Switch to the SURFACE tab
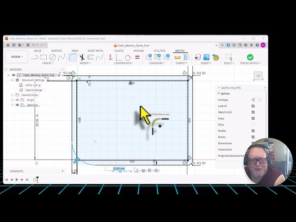The height and width of the screenshot is (222, 296). coord(56,50)
